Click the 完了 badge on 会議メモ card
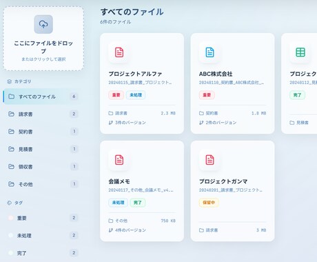The image size is (317, 262). pos(138,203)
